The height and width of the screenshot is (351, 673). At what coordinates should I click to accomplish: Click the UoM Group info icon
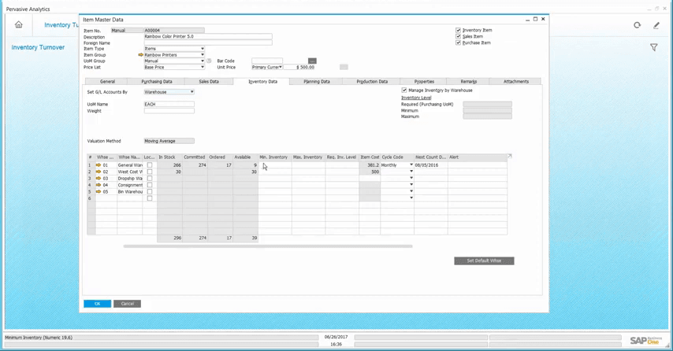pos(209,61)
